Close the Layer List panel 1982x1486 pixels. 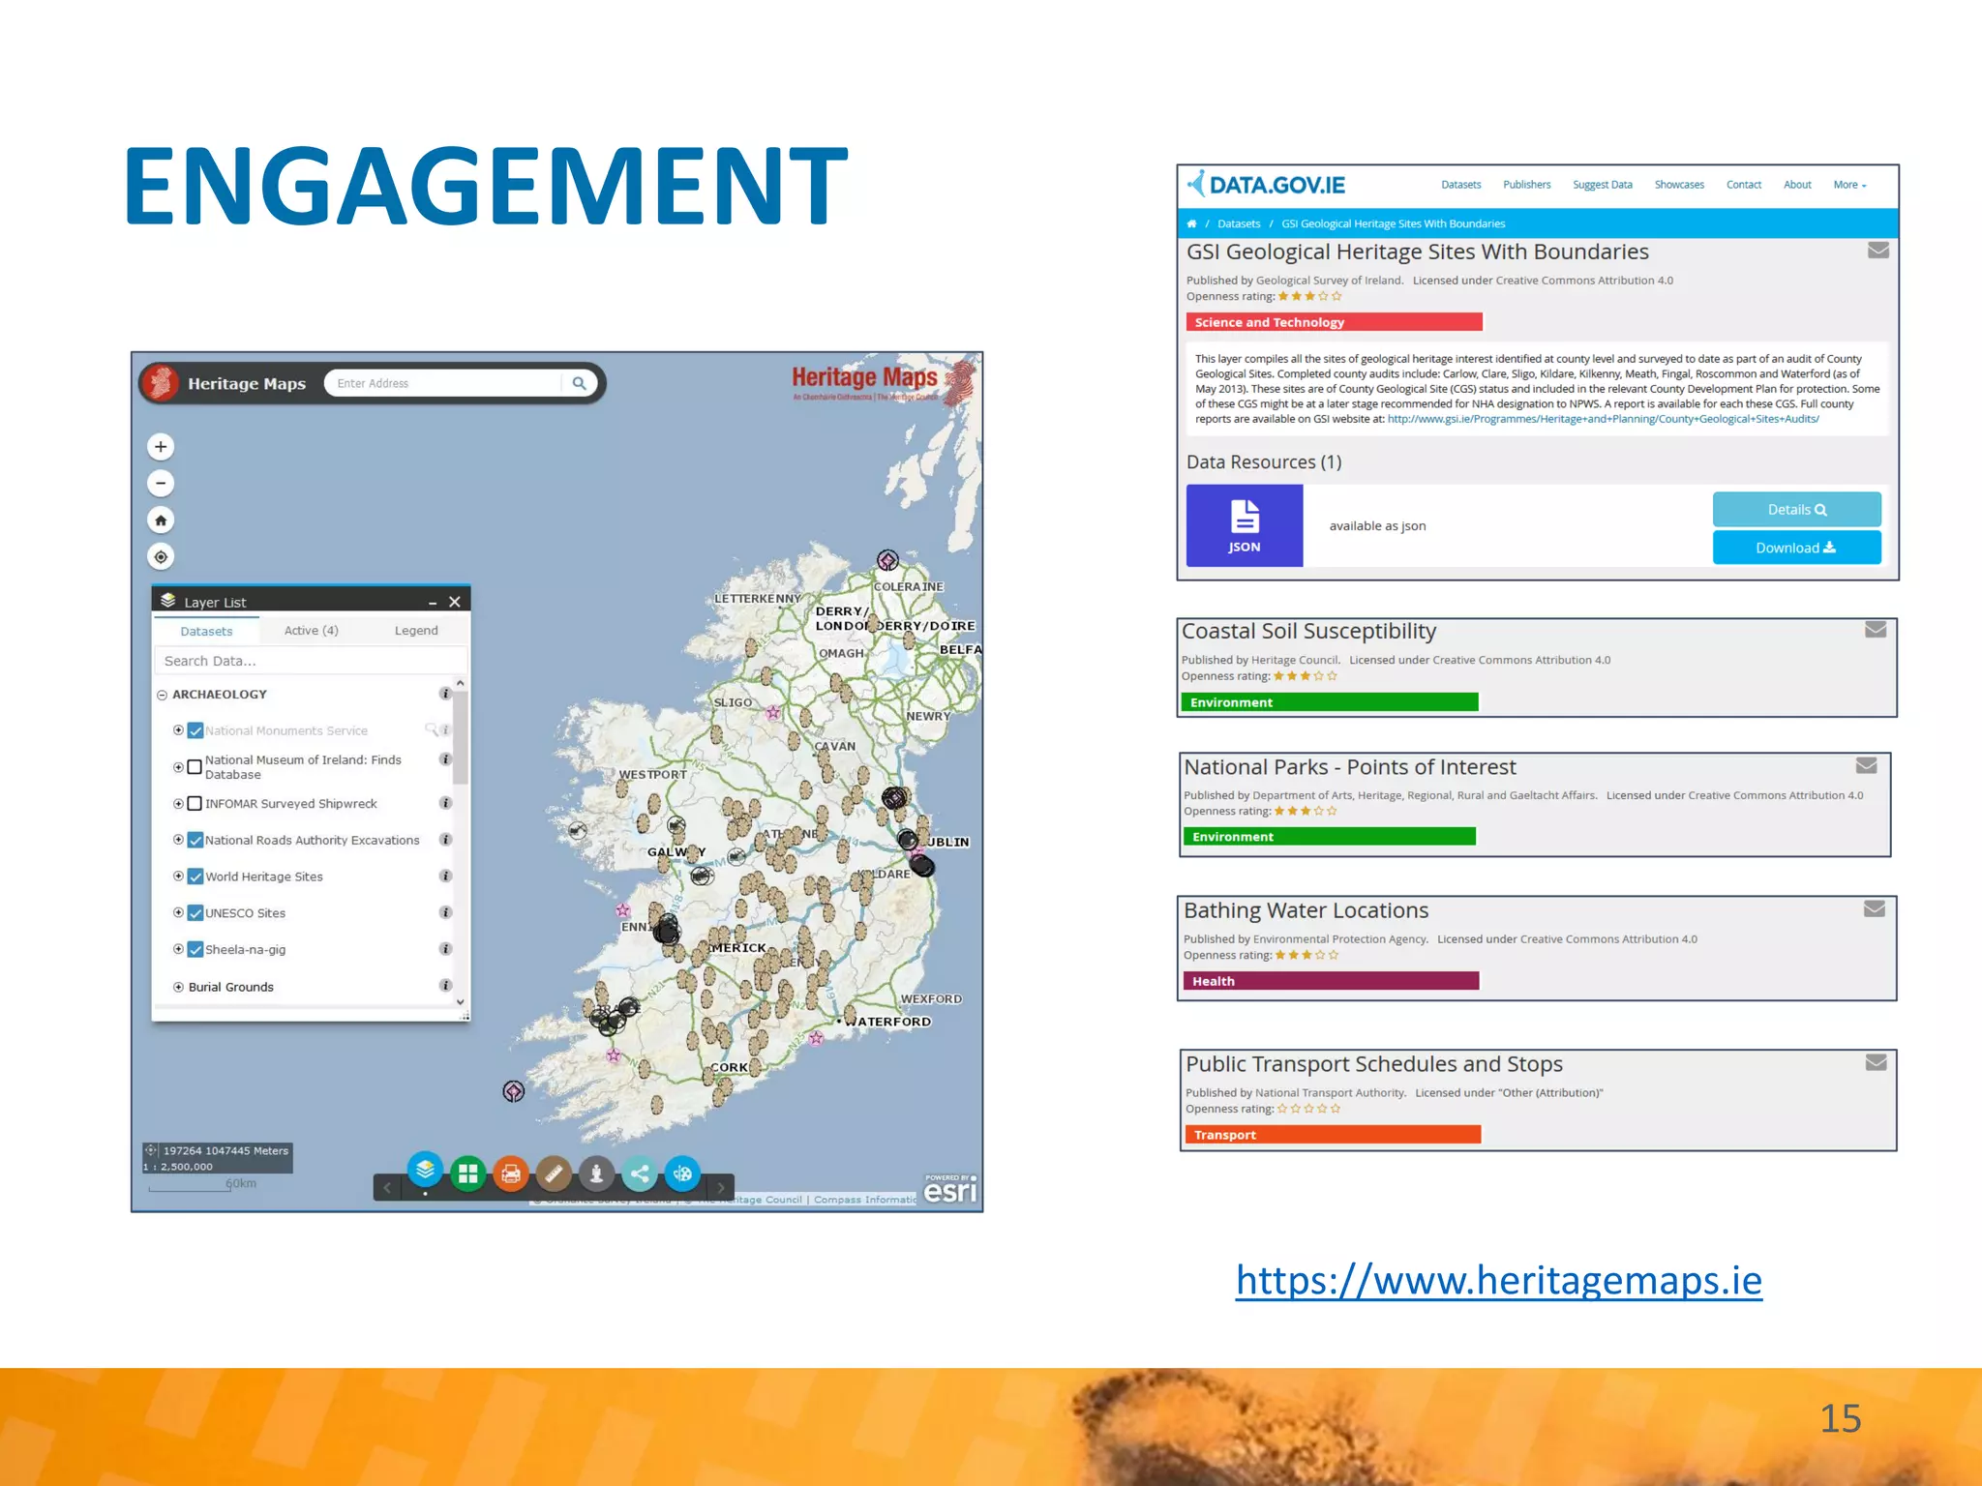click(x=454, y=602)
